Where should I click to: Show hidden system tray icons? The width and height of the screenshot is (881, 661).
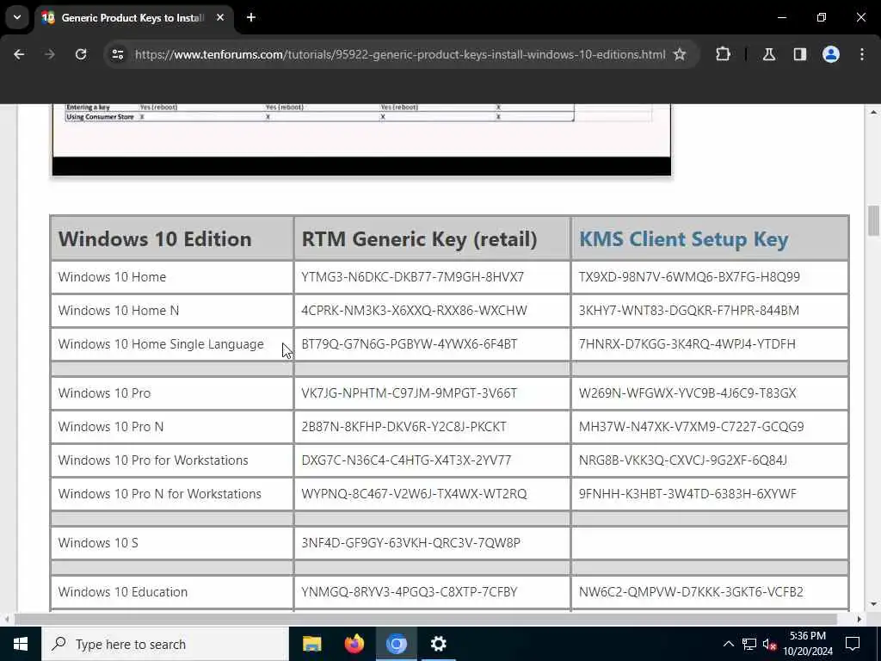tap(728, 644)
